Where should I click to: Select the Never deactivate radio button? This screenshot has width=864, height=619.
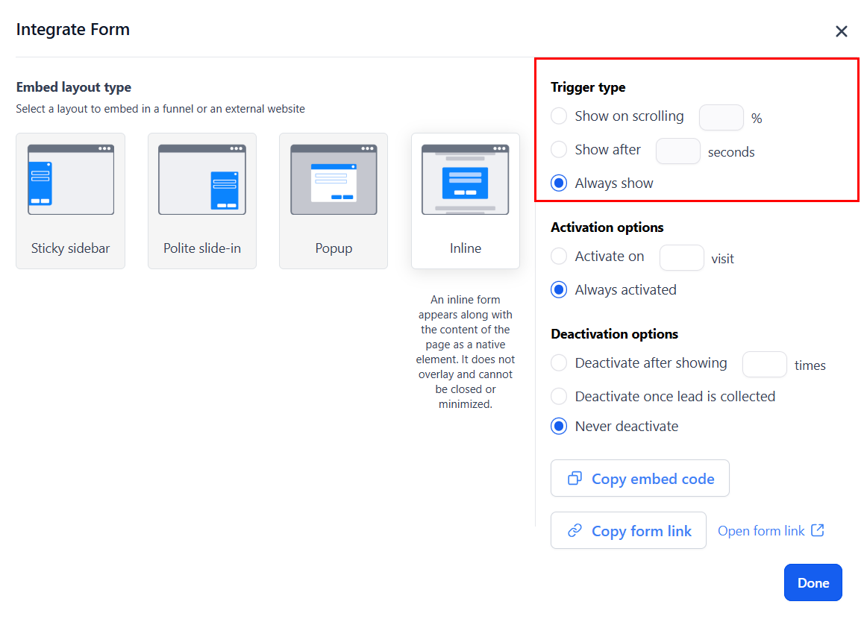pyautogui.click(x=559, y=427)
